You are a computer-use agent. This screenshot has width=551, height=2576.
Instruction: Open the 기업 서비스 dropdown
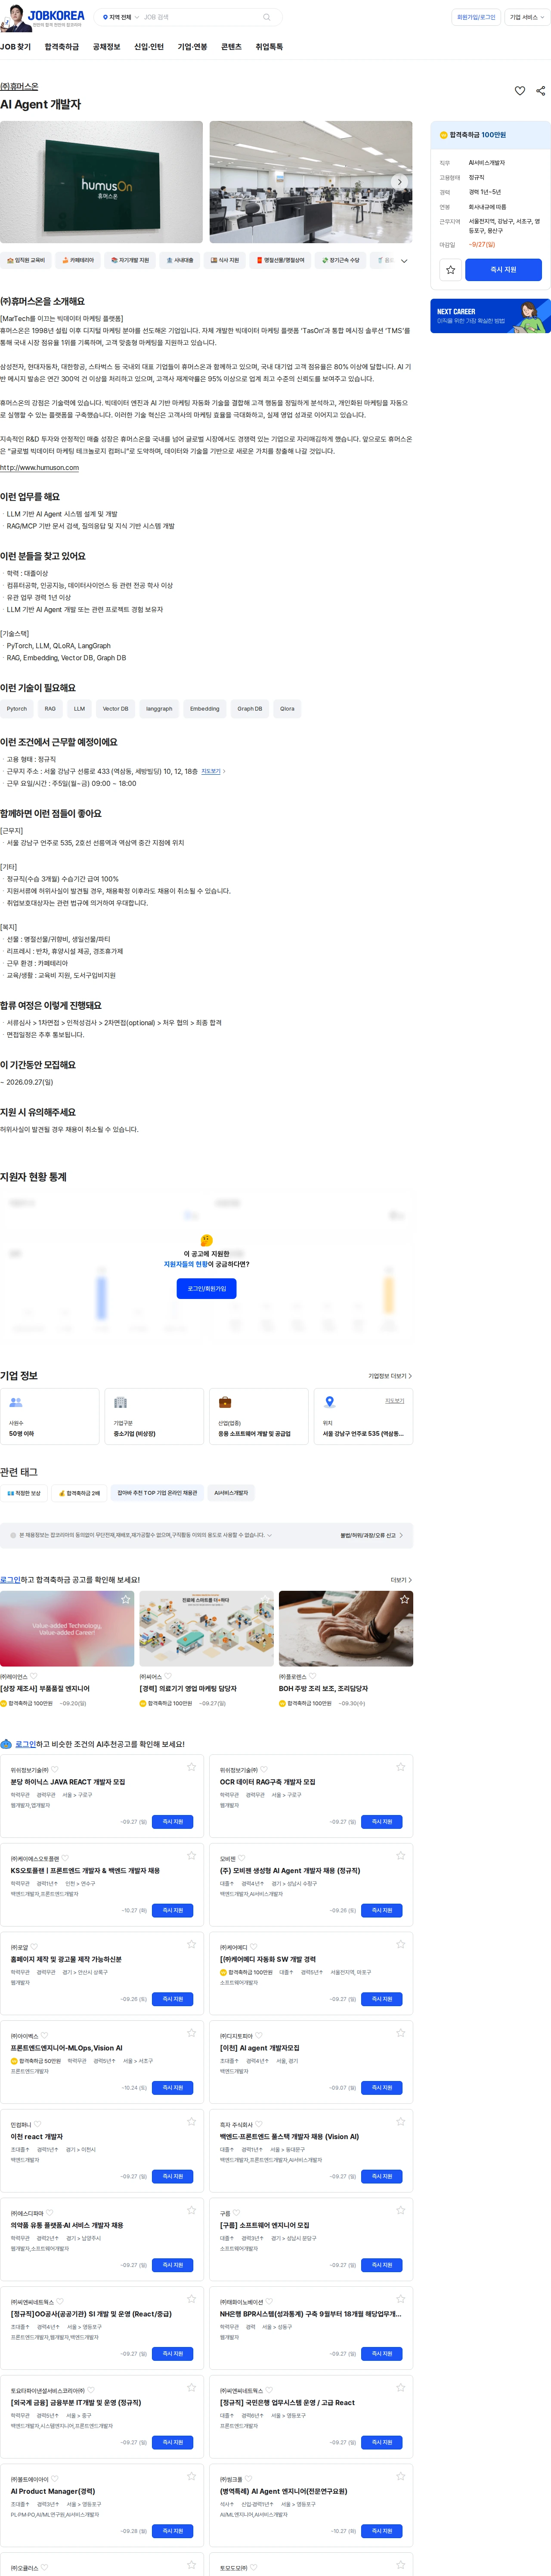(527, 17)
